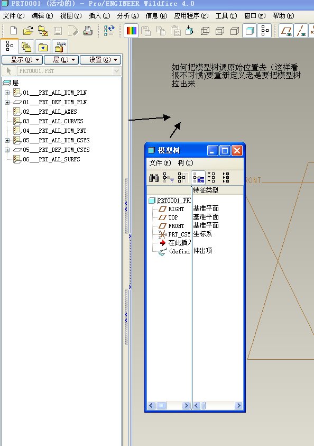Screen dimensions: 314x446
Task: Click Collapse all icon in 模型树
Action: [x=226, y=178]
